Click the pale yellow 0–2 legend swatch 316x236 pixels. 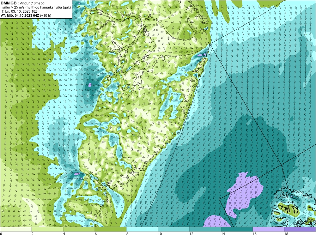click(16, 229)
